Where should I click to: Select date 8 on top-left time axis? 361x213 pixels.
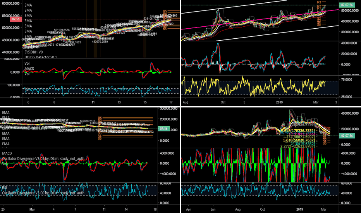(x=54, y=102)
